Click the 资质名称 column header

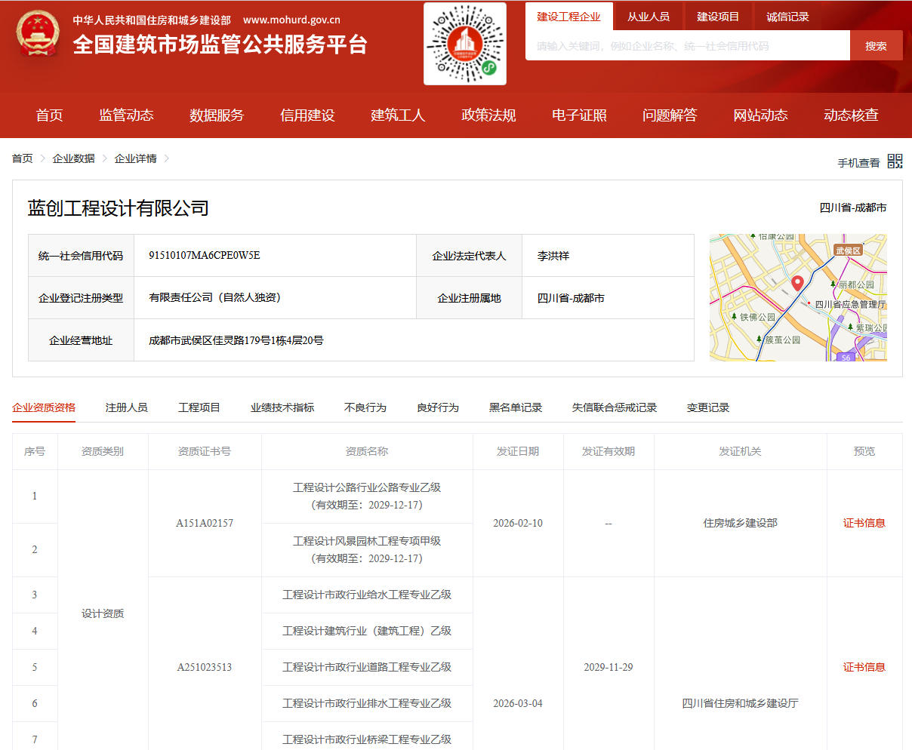coord(367,451)
